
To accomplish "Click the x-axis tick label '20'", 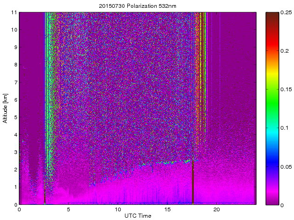I will click(217, 209).
